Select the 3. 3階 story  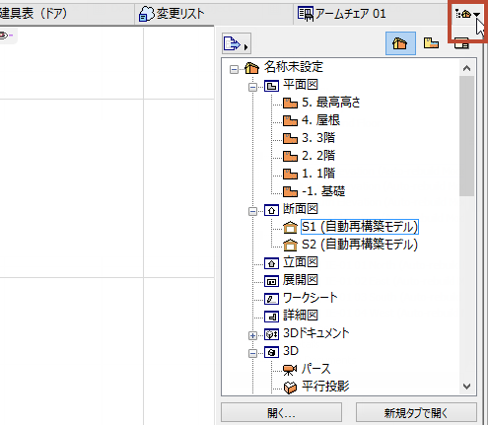click(x=318, y=138)
